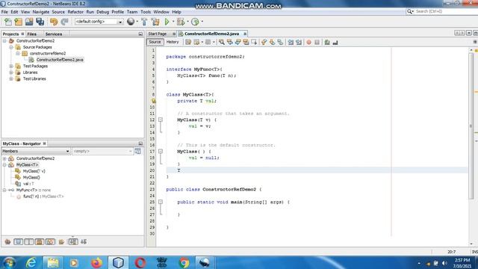Switch to the Services tab
The height and width of the screenshot is (269, 478).
(x=54, y=34)
